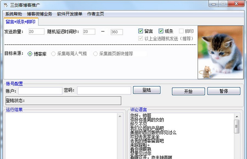Screen dimensions: 247x159
Task: Click the comment line 我们公司的产品吧
Action: pos(147,128)
